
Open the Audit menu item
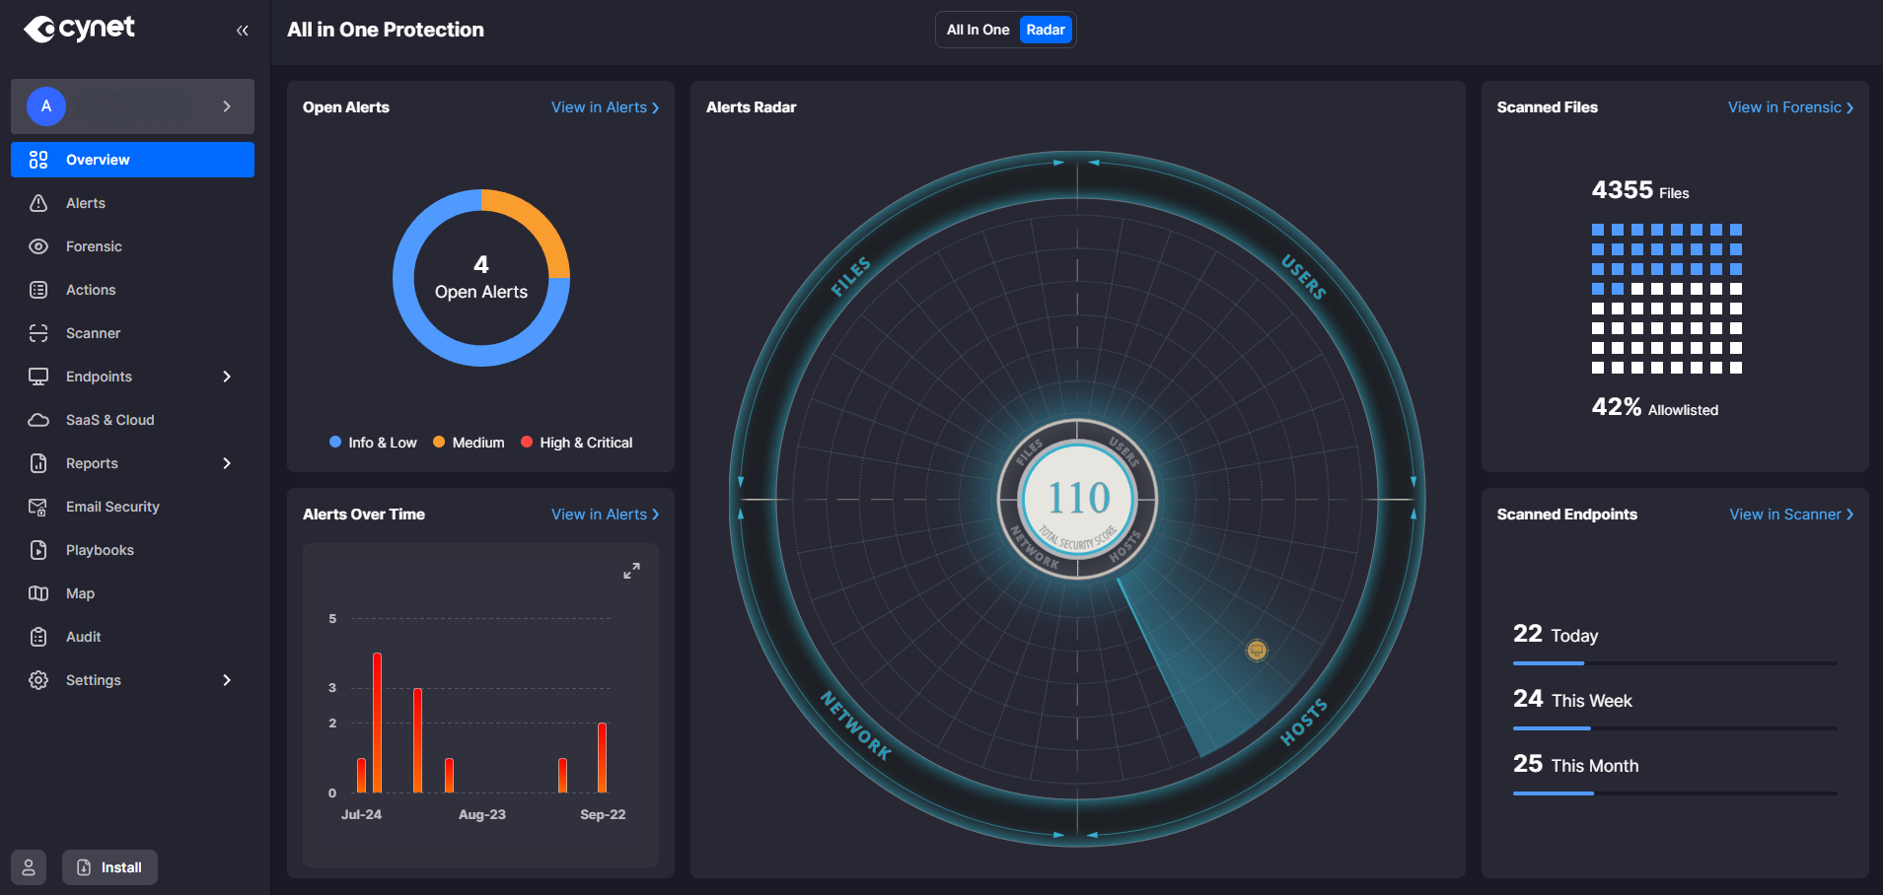pos(132,637)
